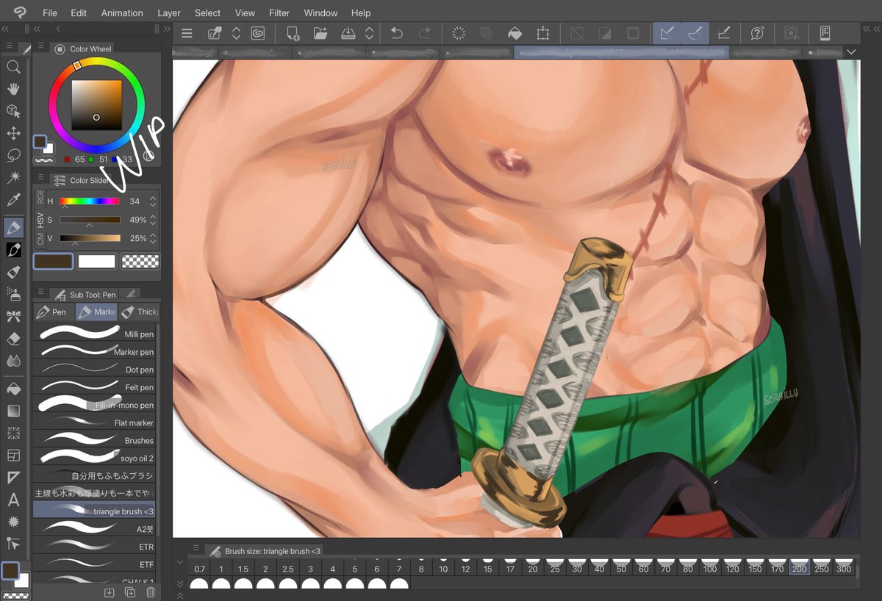Viewport: 882px width, 601px height.
Task: Adjust the Saturation value stepper arrows
Action: [153, 220]
